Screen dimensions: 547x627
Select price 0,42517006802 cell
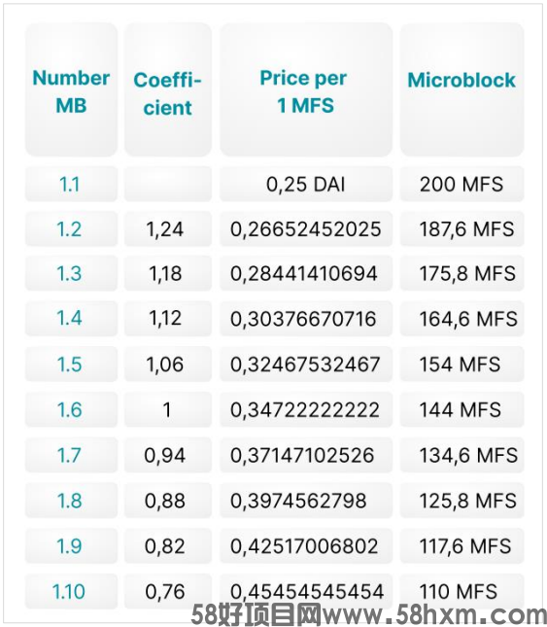306,545
